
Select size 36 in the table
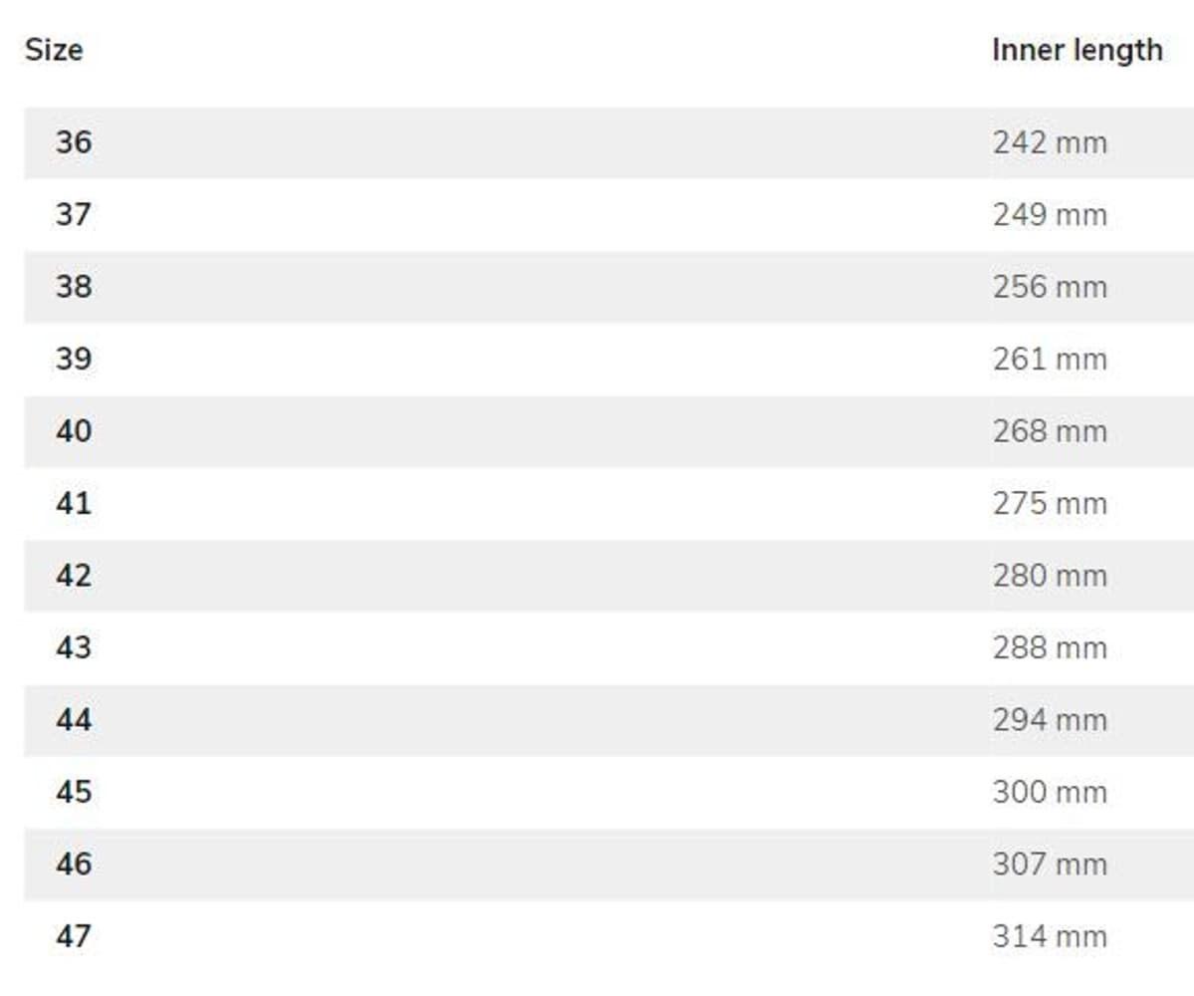coord(73,142)
